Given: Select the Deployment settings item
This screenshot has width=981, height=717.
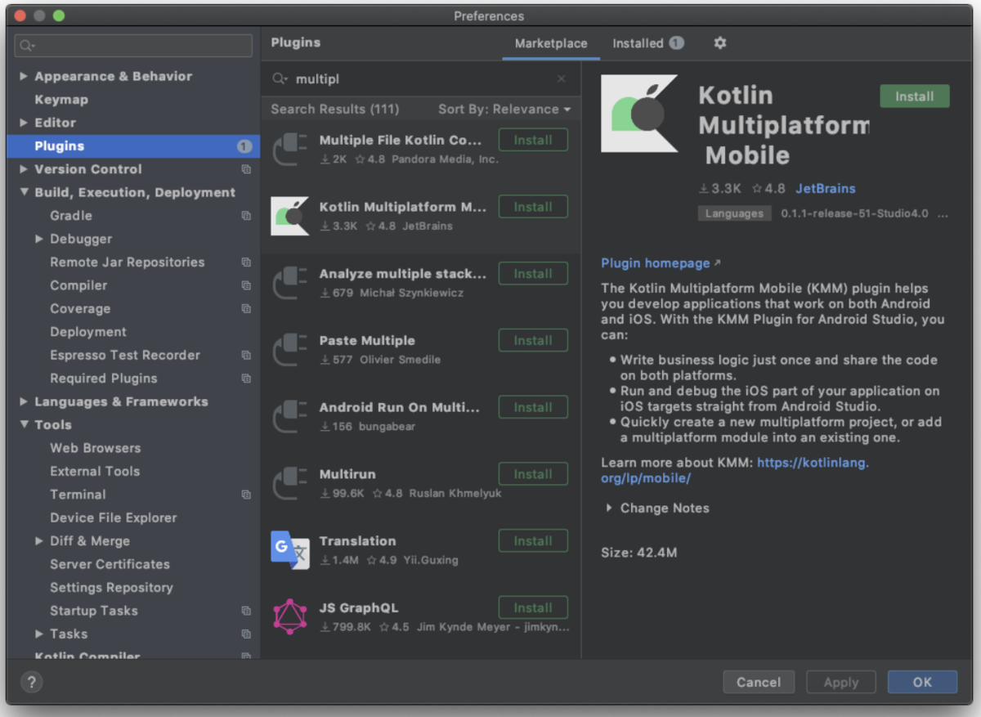Looking at the screenshot, I should coord(88,332).
